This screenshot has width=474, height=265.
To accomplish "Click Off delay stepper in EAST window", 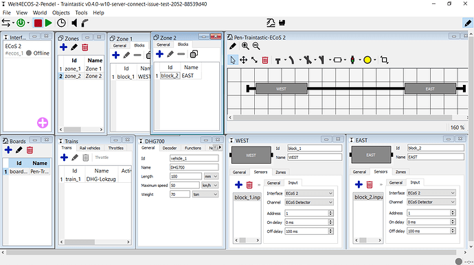I will coord(453,231).
